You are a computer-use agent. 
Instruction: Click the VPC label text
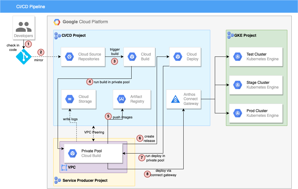coord(72,167)
